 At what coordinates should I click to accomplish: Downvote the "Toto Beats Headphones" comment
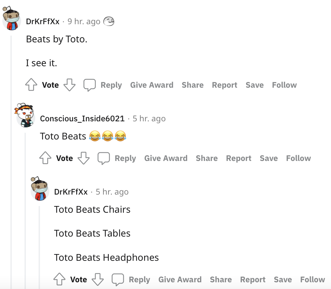[x=98, y=280]
